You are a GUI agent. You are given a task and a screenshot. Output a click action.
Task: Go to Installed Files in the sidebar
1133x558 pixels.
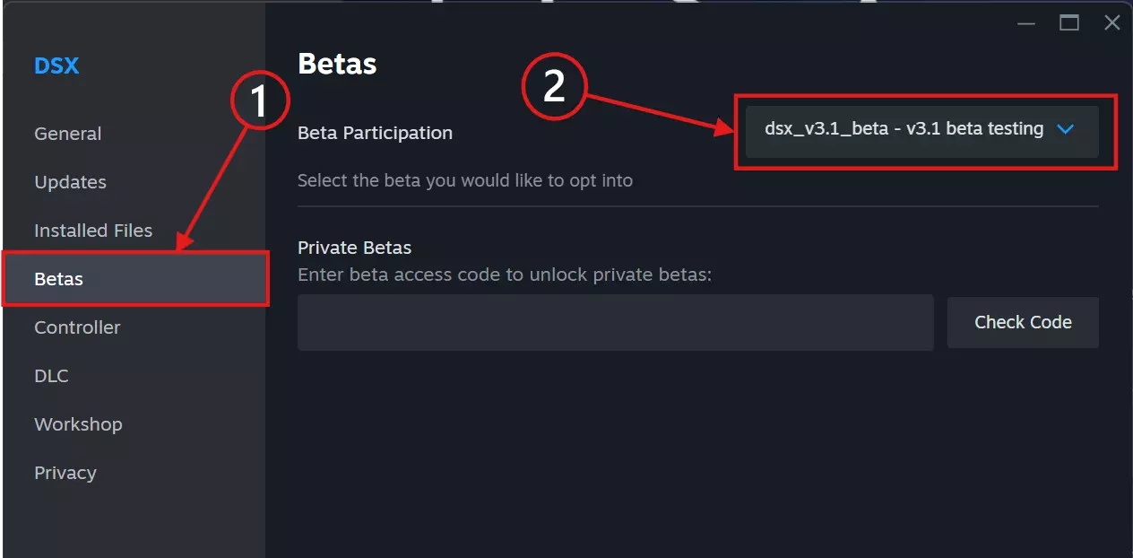click(x=93, y=231)
